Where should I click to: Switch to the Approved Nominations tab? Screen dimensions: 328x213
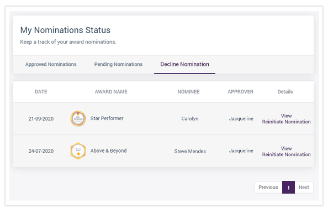tap(51, 64)
